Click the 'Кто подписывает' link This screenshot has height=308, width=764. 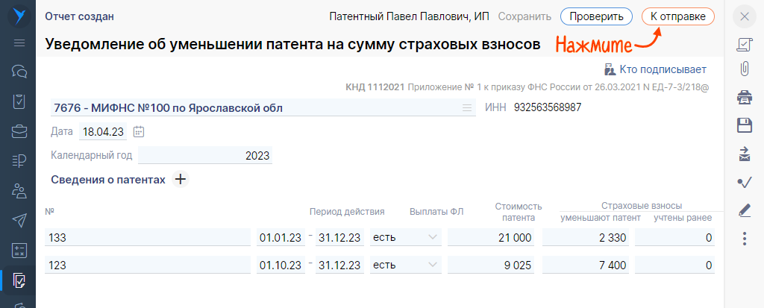[654, 69]
